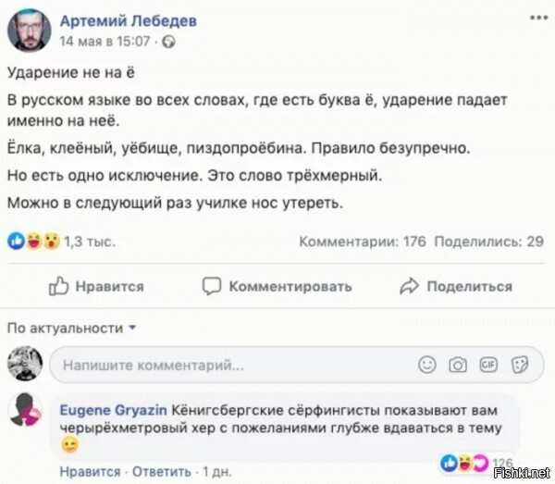Click the like reaction icon under post
Viewport: 555px width, 484px height.
(x=17, y=242)
